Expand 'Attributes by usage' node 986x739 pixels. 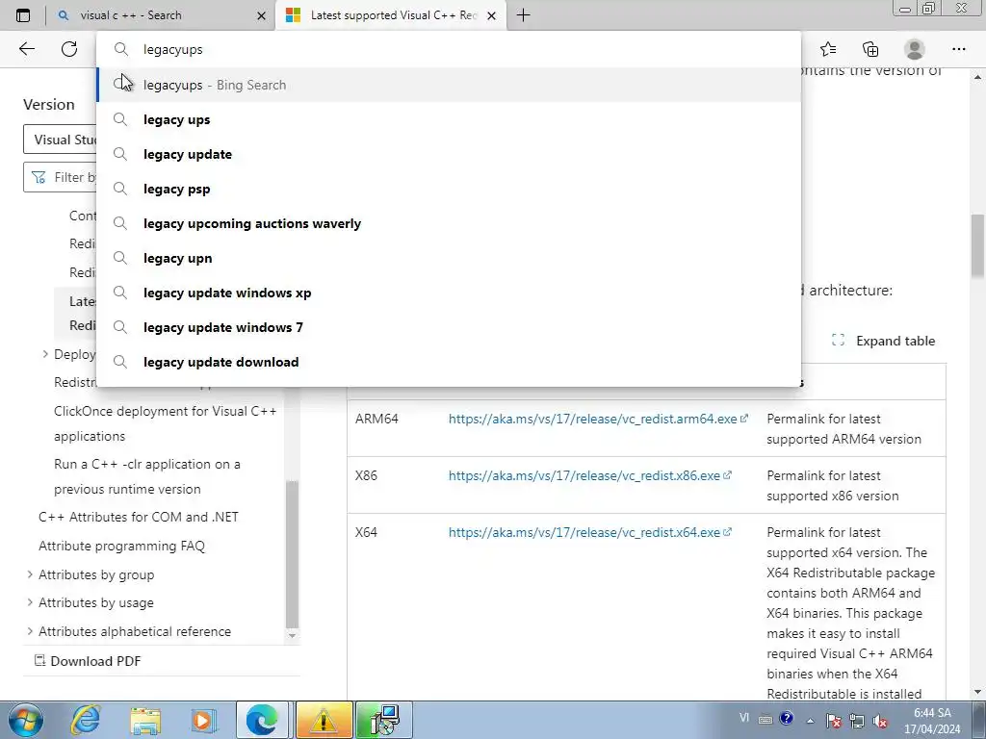[x=30, y=602]
